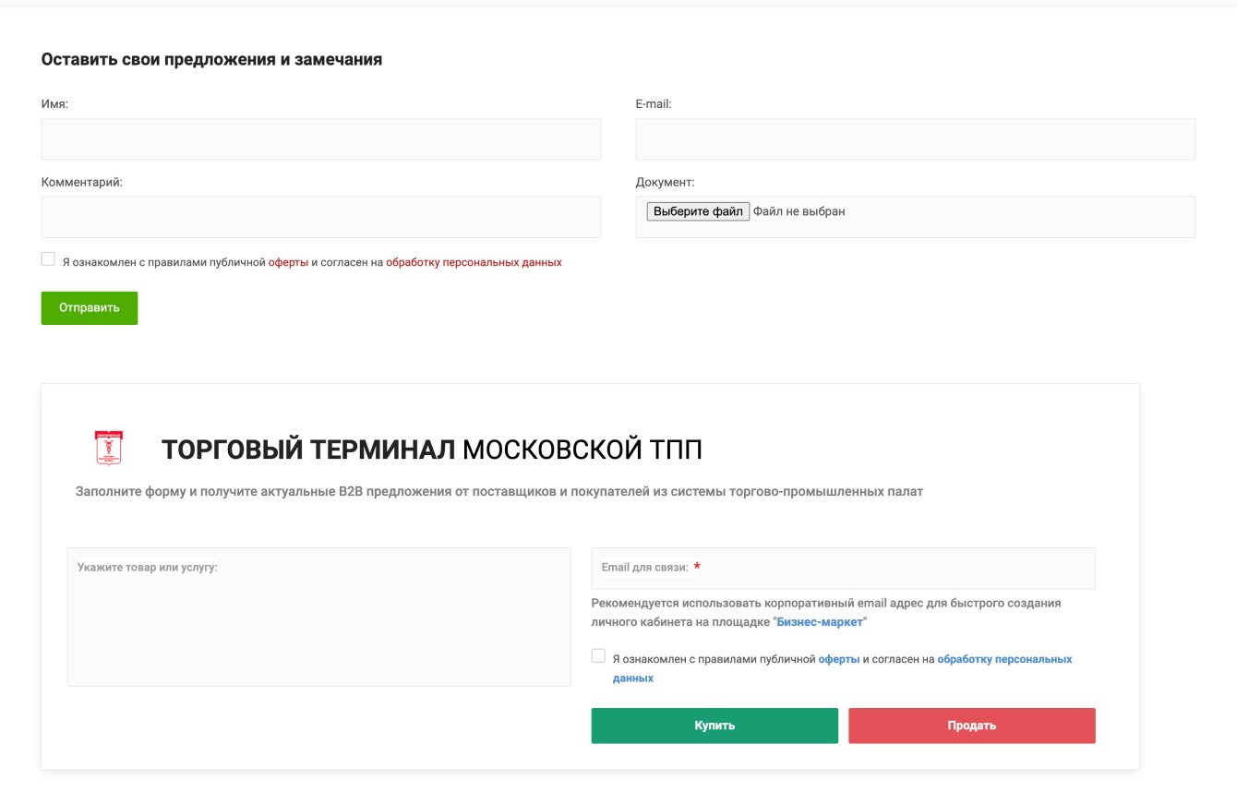Open the red оферты link

click(x=288, y=262)
